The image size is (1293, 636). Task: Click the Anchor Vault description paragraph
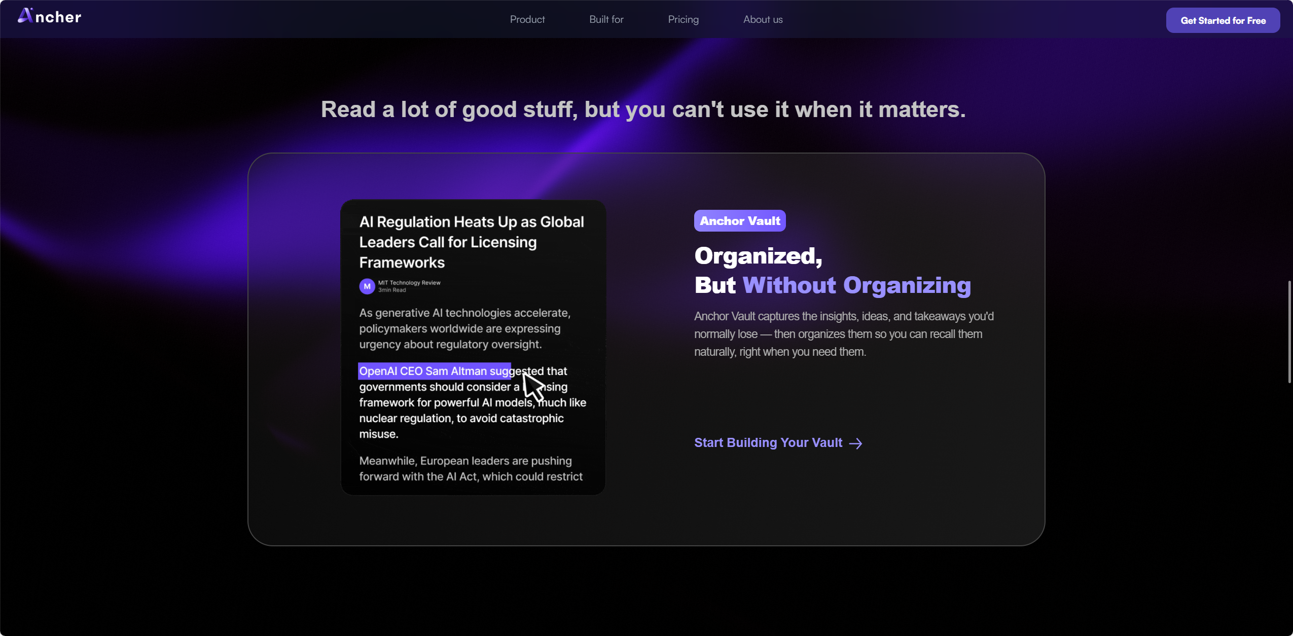point(844,334)
